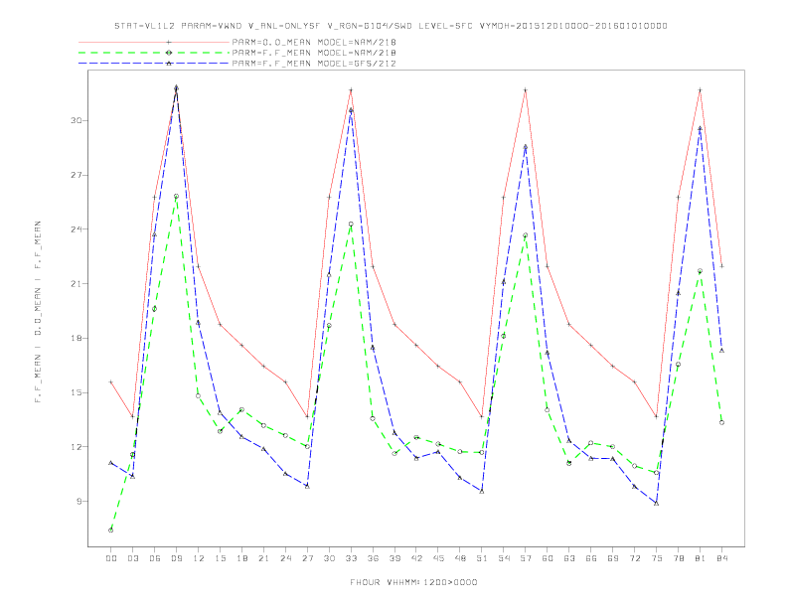
Task: Click the green circle data point at hour 84
Action: 721,422
